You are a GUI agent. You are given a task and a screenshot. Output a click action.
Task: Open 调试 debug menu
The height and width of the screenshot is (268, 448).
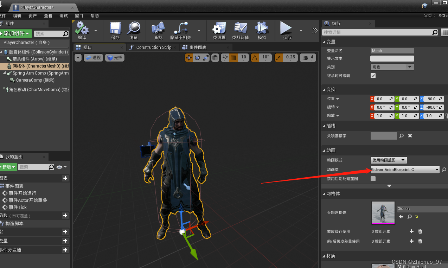click(64, 16)
